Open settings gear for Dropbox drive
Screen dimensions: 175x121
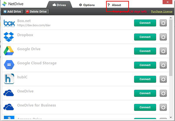(x=163, y=37)
